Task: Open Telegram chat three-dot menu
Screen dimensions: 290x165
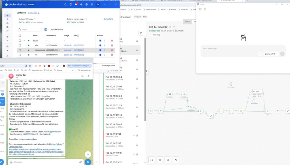Action: [x=89, y=77]
